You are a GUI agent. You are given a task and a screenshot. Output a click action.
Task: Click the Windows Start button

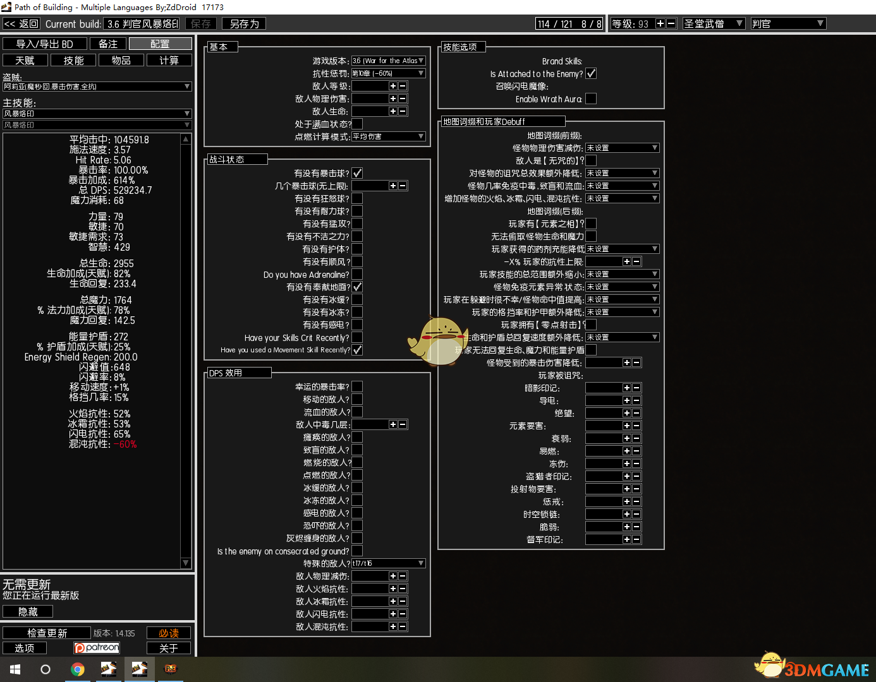pyautogui.click(x=15, y=669)
